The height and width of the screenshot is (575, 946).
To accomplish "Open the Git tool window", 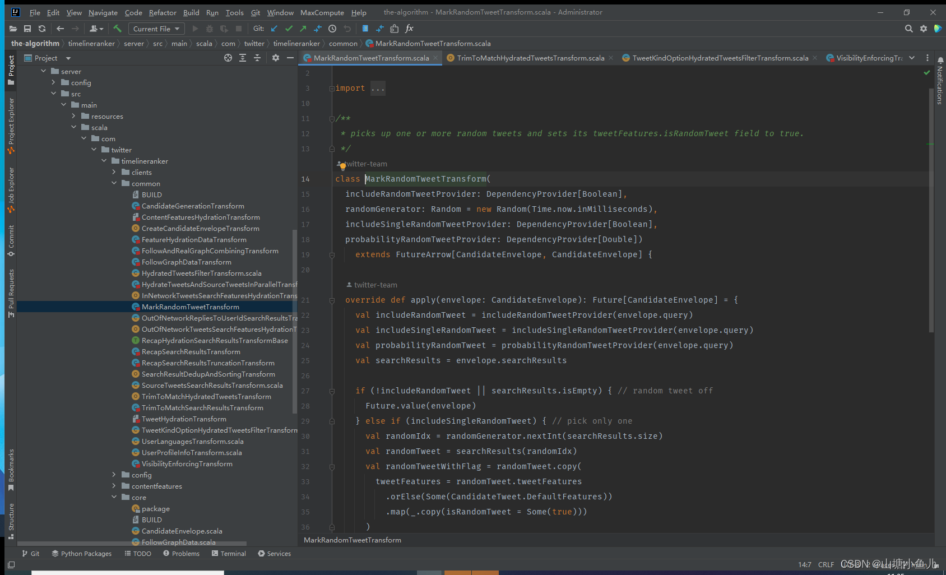I will (31, 553).
